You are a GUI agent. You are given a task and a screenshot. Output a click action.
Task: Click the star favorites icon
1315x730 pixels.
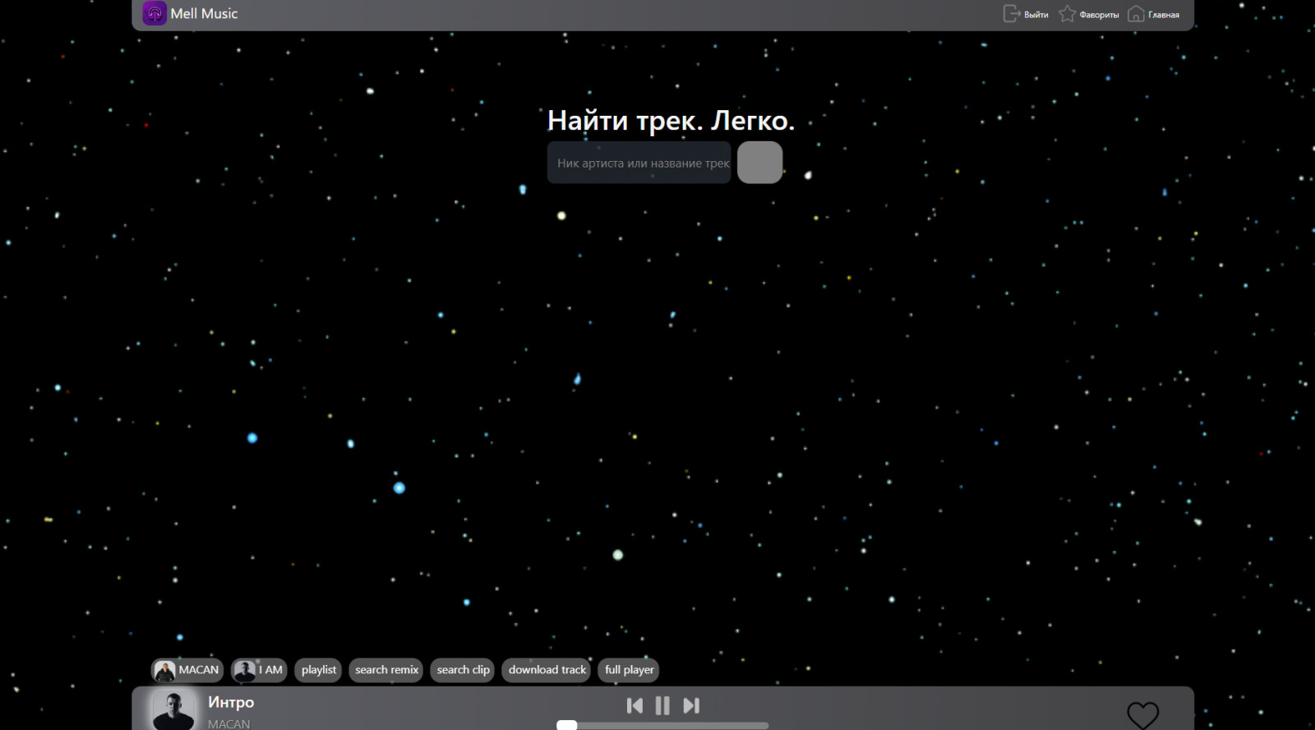coord(1067,14)
